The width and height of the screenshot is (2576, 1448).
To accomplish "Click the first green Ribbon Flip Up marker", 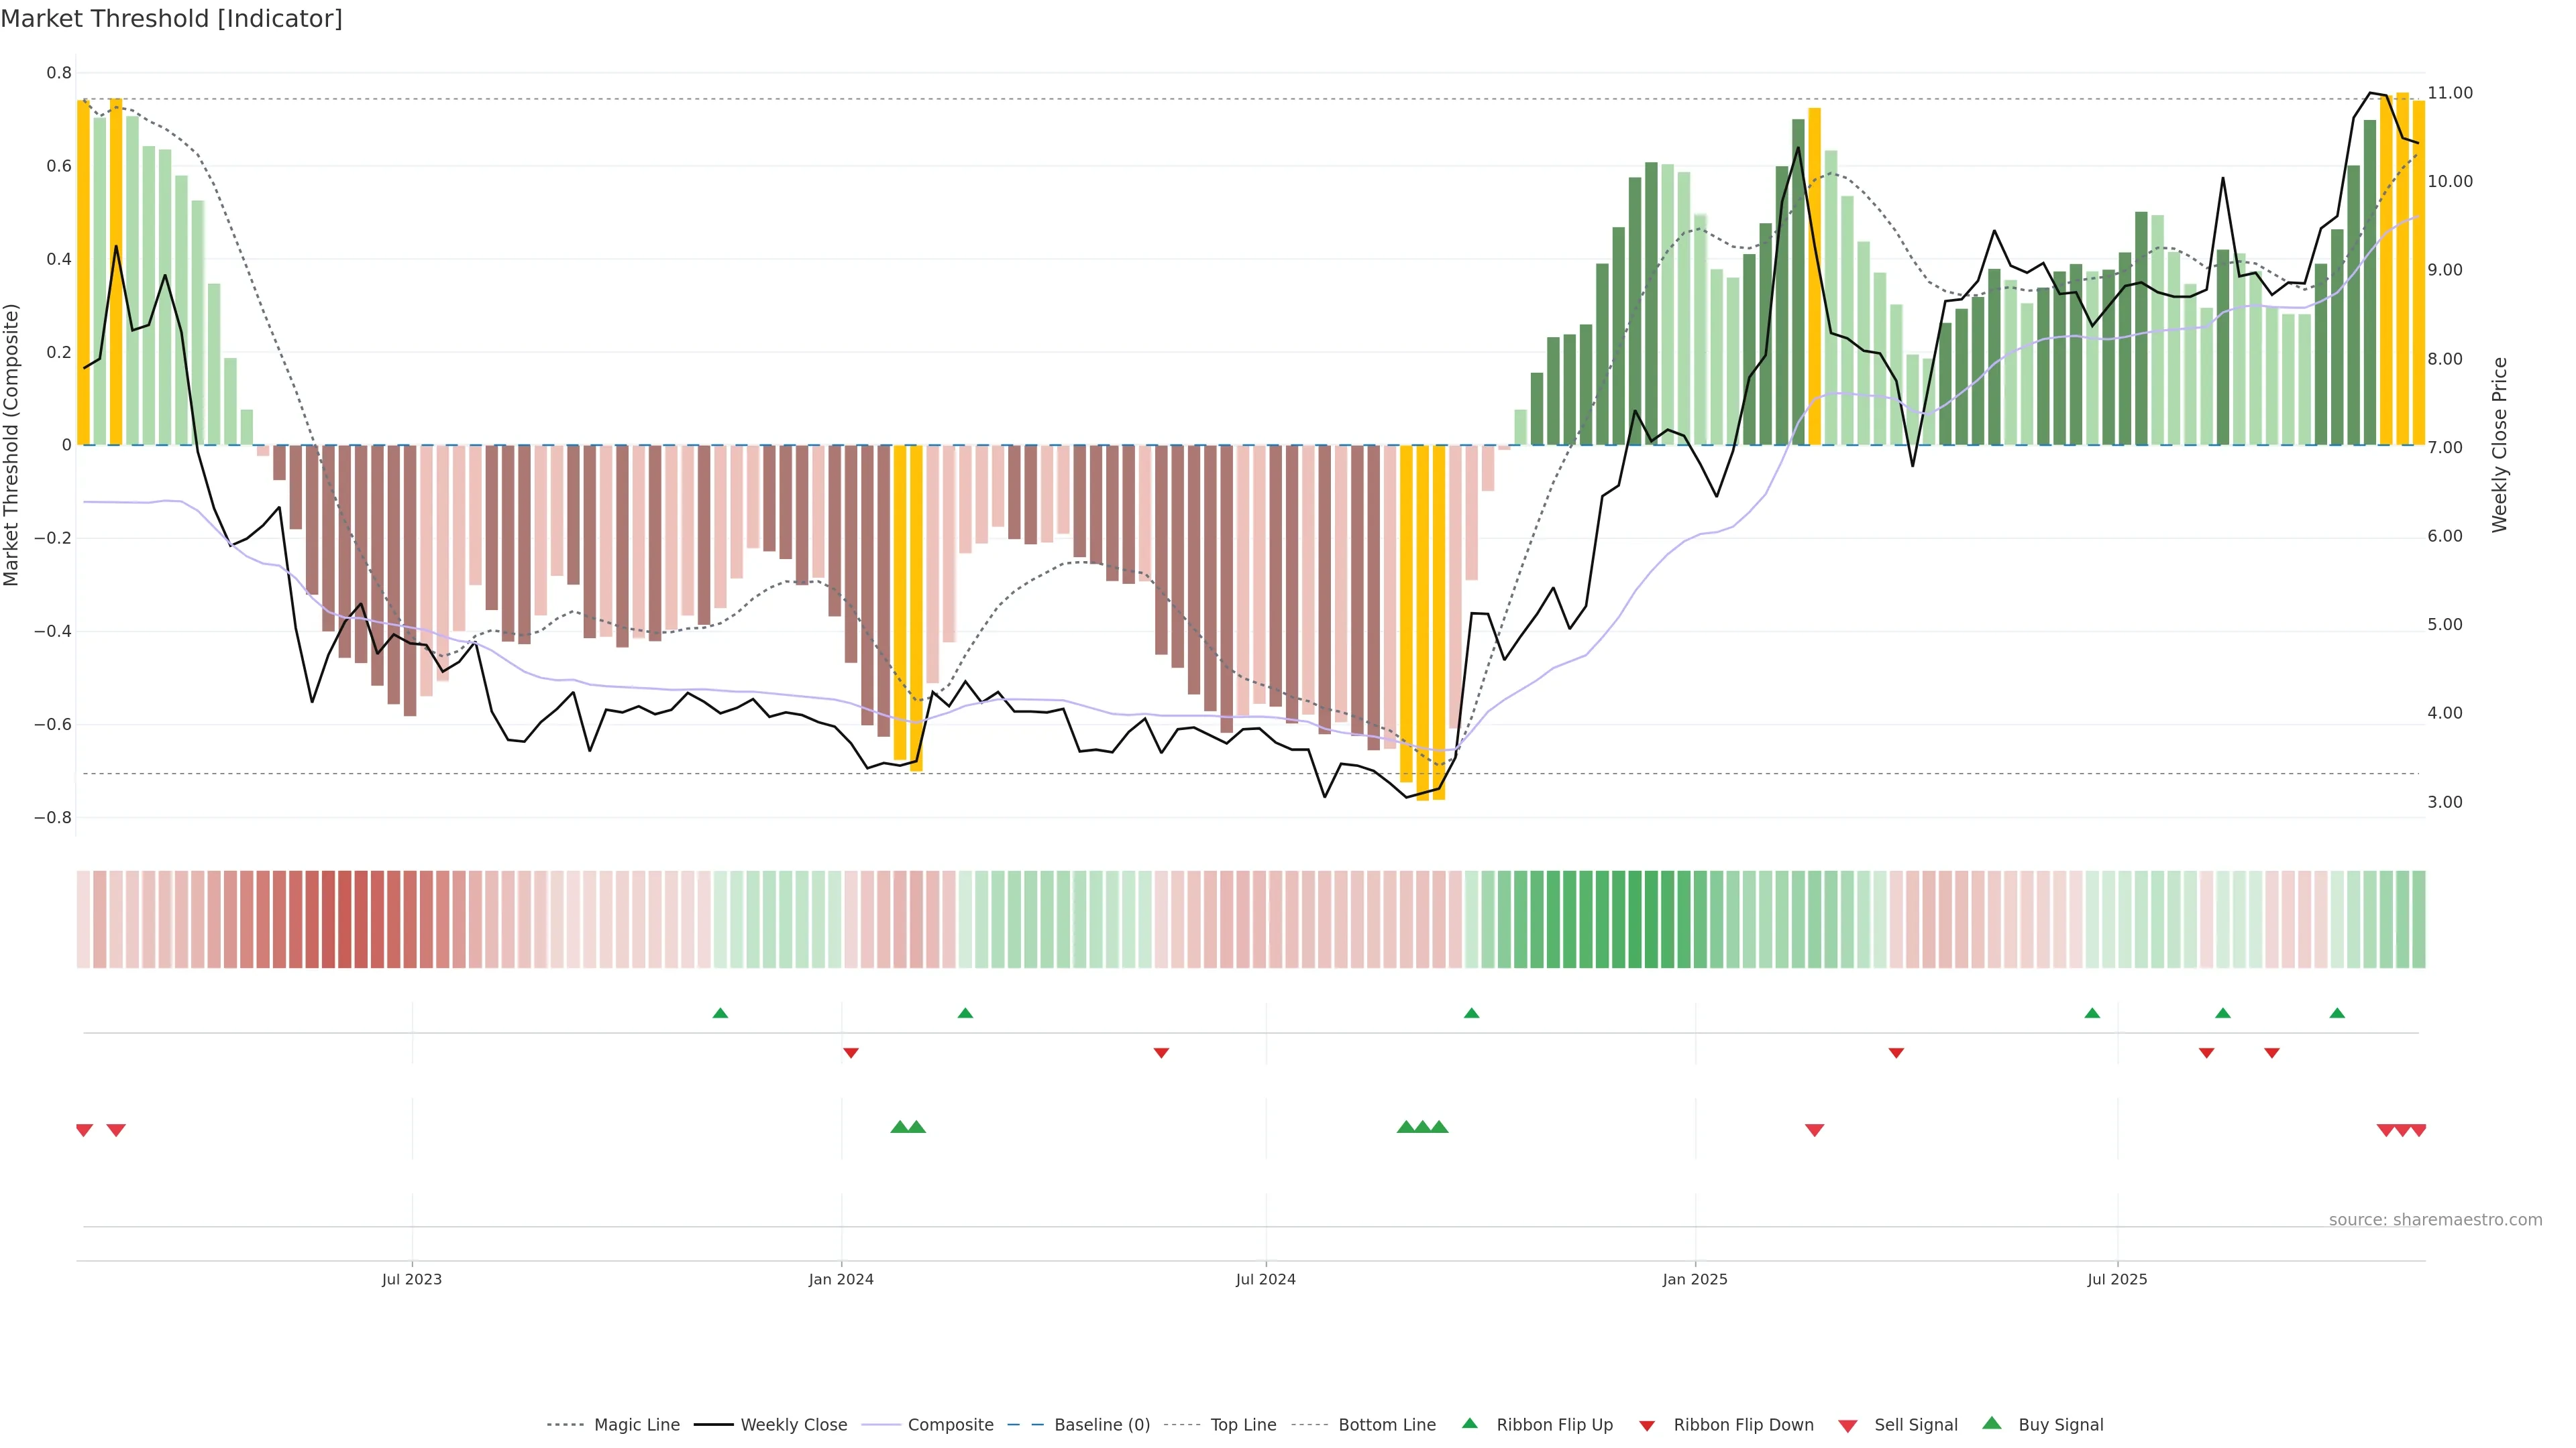I will (x=720, y=1014).
